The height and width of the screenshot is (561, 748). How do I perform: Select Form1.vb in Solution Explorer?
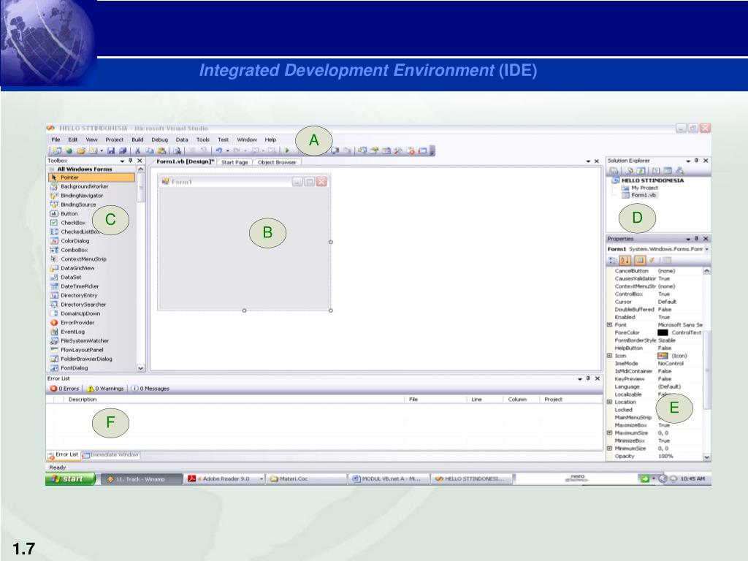639,195
